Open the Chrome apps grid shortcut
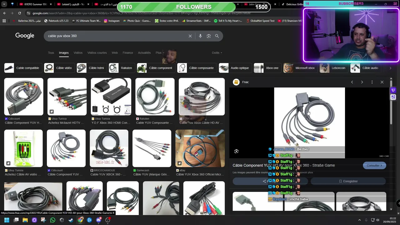 click(x=4, y=21)
